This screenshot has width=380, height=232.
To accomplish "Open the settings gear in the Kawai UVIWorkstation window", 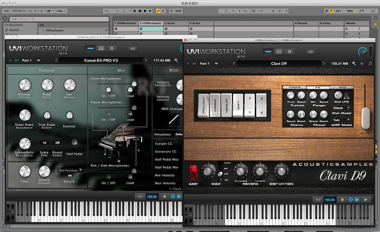I will (112, 49).
